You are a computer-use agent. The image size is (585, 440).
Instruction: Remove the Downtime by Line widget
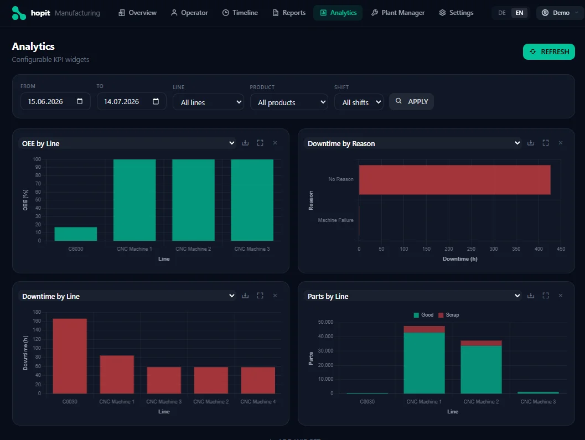(x=275, y=296)
